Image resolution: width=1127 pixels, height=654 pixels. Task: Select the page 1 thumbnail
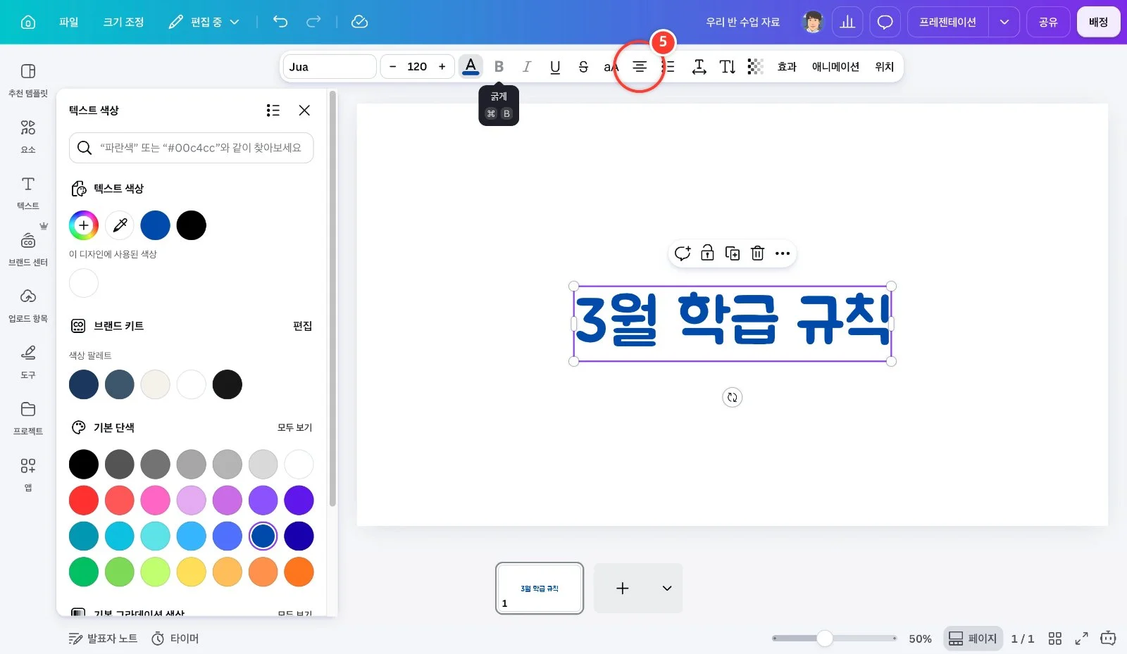point(540,589)
